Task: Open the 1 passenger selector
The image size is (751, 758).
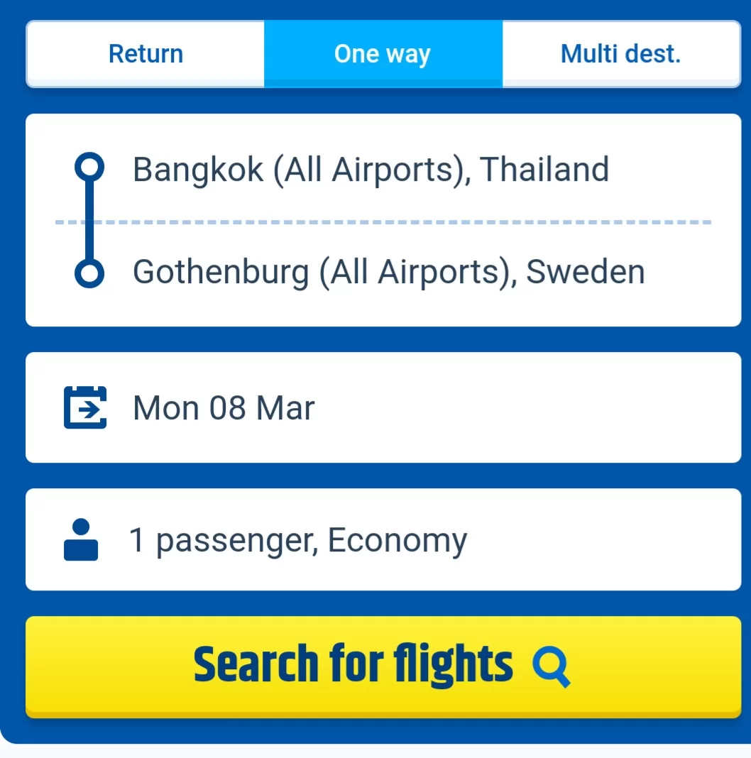Action: pos(223,541)
